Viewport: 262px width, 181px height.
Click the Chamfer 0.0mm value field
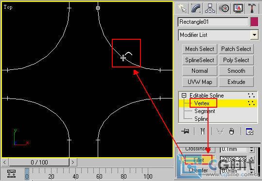(234, 171)
